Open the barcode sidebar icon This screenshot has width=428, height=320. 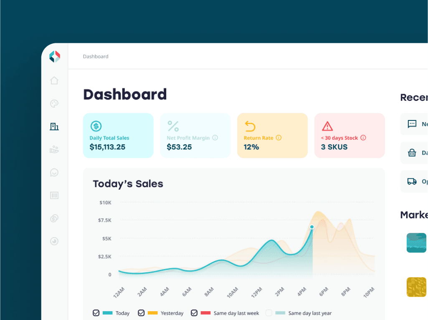click(x=54, y=195)
